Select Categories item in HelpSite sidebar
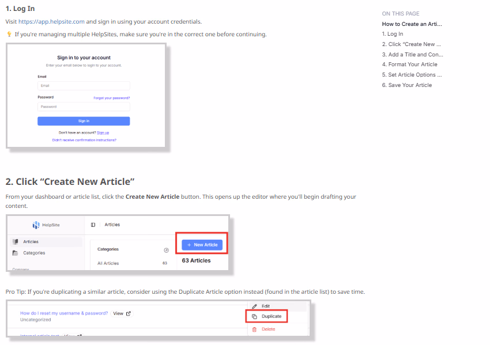This screenshot has width=490, height=345. (46, 253)
